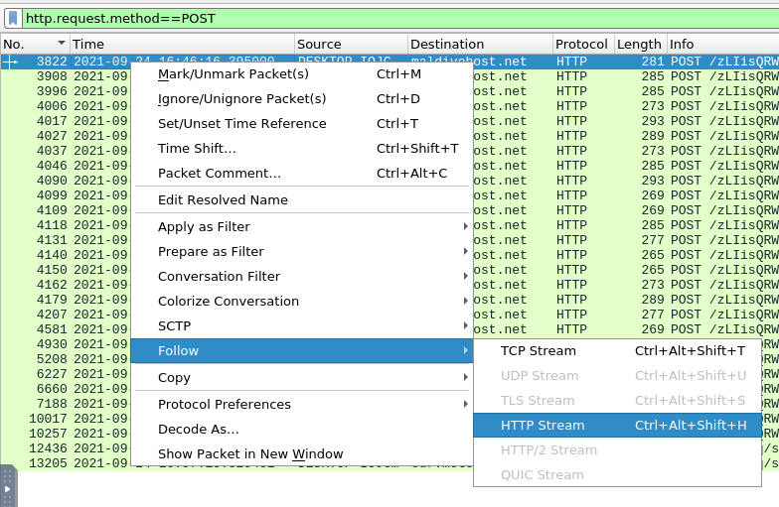Click the expand arrow at bottom-left edge
779x507 pixels.
[x=8, y=489]
